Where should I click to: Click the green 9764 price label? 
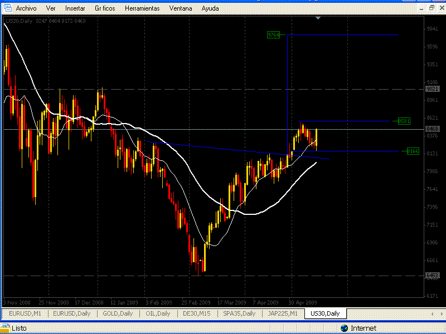click(x=273, y=35)
